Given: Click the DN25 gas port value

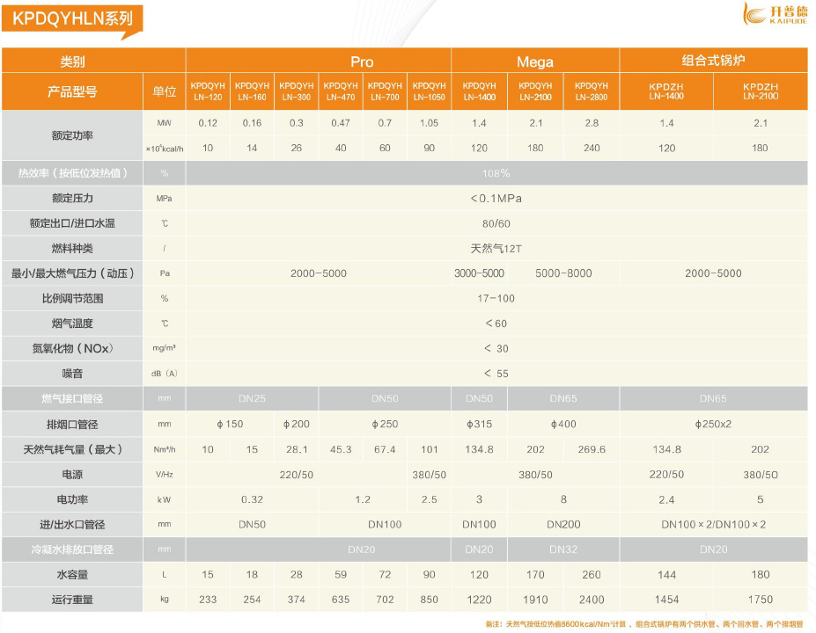Looking at the screenshot, I should (252, 398).
